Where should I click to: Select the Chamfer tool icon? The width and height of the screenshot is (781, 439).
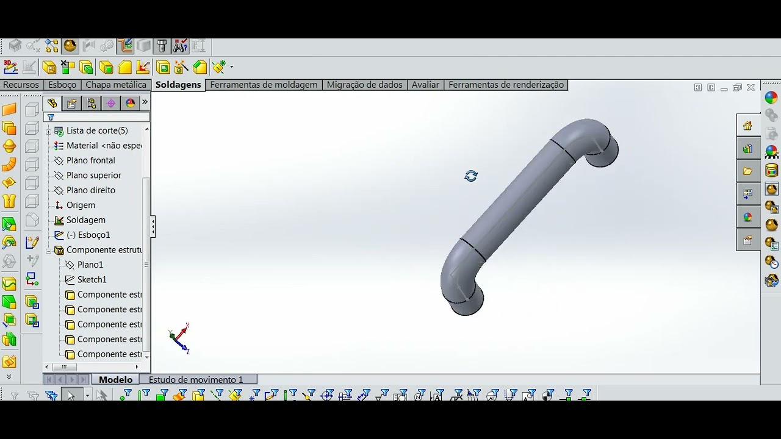200,67
